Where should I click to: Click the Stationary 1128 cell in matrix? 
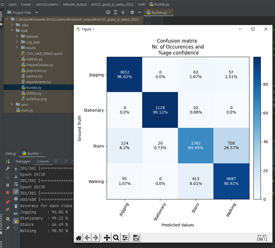pyautogui.click(x=160, y=110)
